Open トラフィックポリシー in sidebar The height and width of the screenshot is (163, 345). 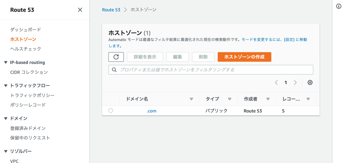click(32, 95)
